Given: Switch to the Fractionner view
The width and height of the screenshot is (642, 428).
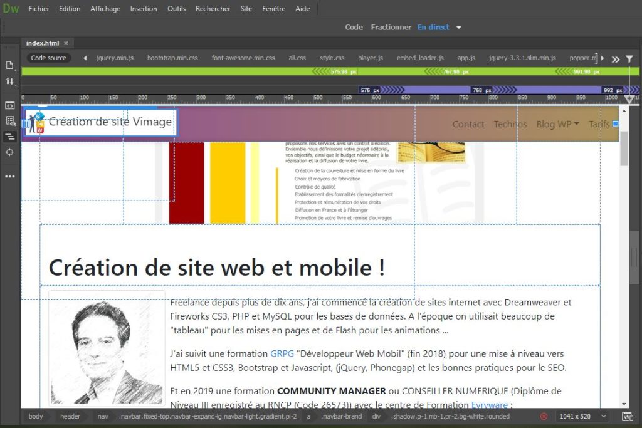Looking at the screenshot, I should (391, 28).
